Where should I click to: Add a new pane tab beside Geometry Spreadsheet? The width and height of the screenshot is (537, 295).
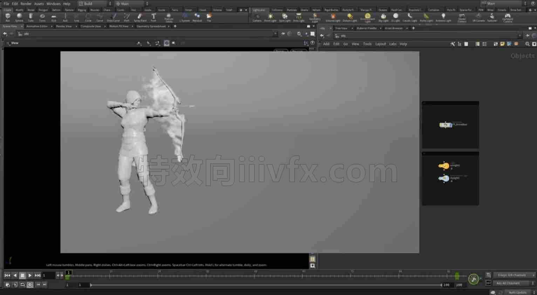click(175, 26)
